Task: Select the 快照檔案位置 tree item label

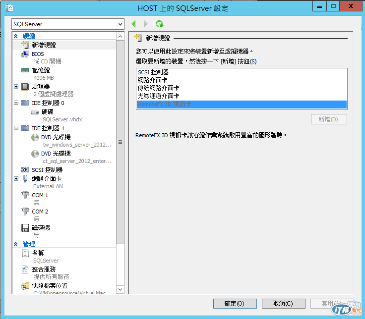Action: pyautogui.click(x=50, y=286)
